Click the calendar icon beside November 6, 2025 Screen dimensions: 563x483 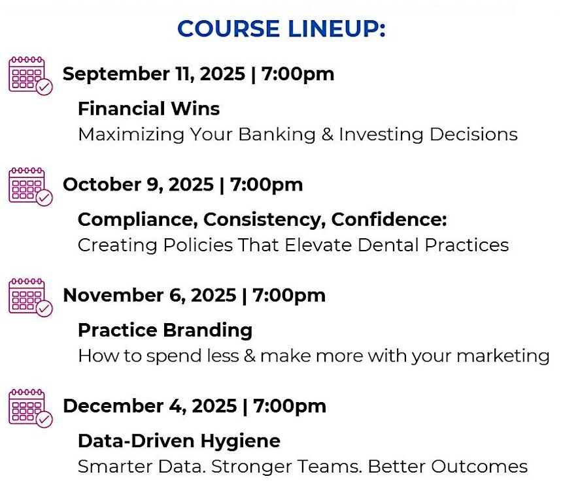(31, 297)
